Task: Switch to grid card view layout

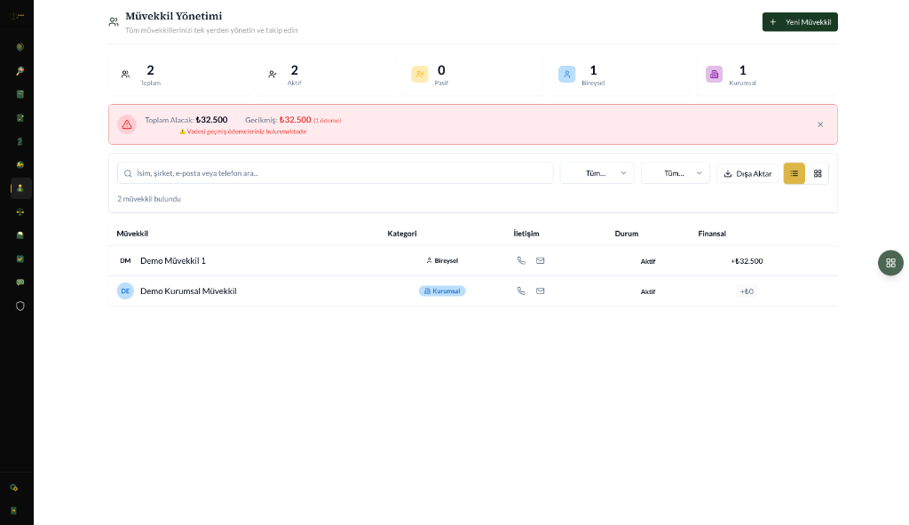Action: 818,173
